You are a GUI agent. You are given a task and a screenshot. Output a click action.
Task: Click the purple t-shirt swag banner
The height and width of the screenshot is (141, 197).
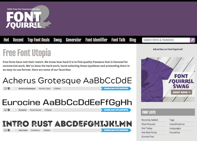tap(168, 80)
